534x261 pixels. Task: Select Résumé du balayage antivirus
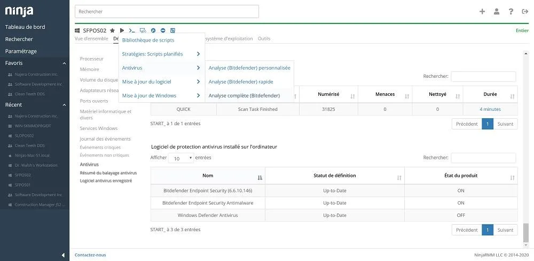click(x=108, y=173)
